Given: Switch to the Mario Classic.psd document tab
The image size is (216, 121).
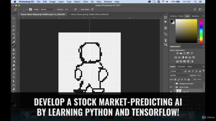Looking at the screenshot, I should pyautogui.click(x=90, y=14).
